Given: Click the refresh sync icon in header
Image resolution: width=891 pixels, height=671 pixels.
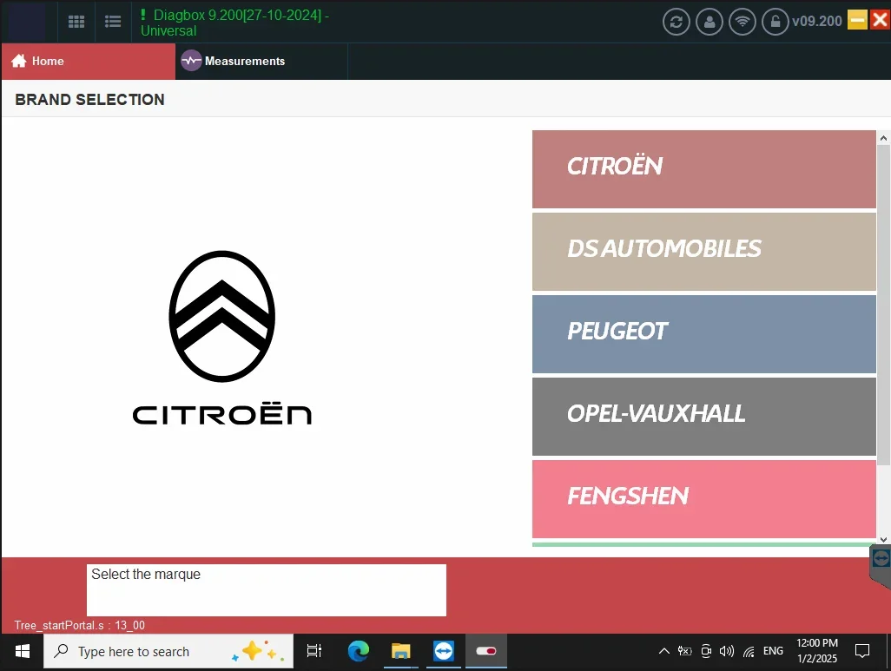Looking at the screenshot, I should [x=676, y=23].
